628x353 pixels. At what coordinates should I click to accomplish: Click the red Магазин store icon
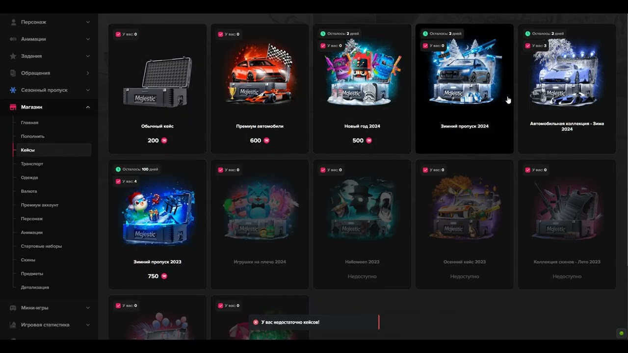(x=13, y=107)
